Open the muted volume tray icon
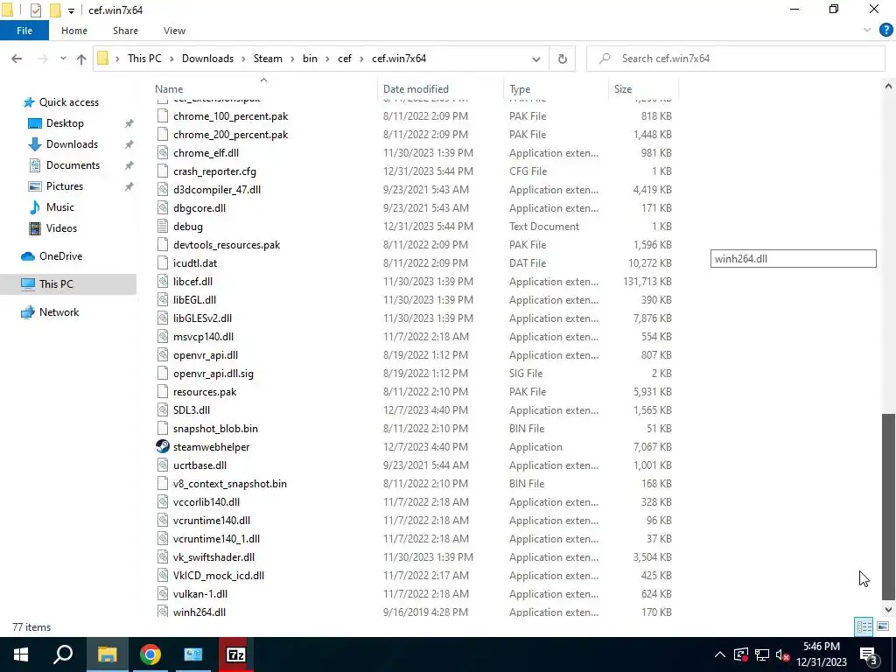896x672 pixels. (x=783, y=654)
